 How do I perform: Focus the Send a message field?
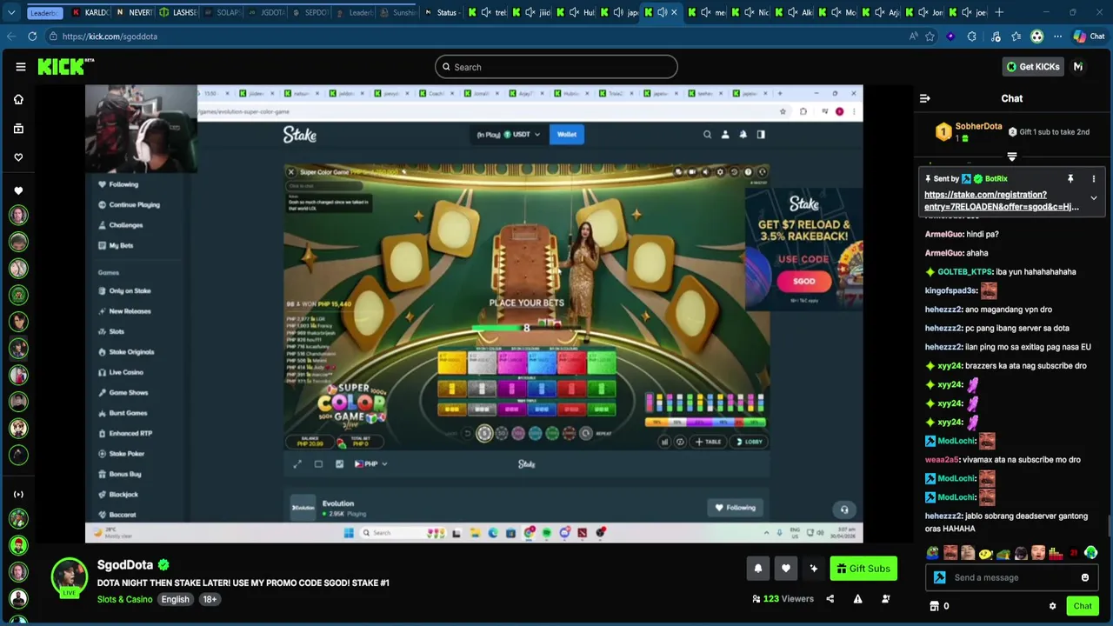[x=1013, y=577]
